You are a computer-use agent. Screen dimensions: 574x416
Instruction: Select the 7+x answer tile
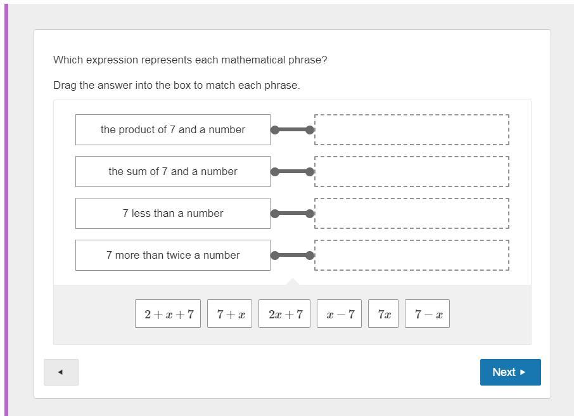tap(229, 314)
